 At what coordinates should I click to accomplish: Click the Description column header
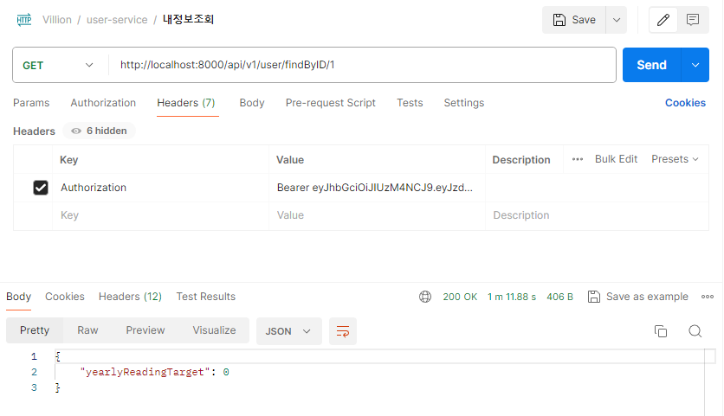521,160
